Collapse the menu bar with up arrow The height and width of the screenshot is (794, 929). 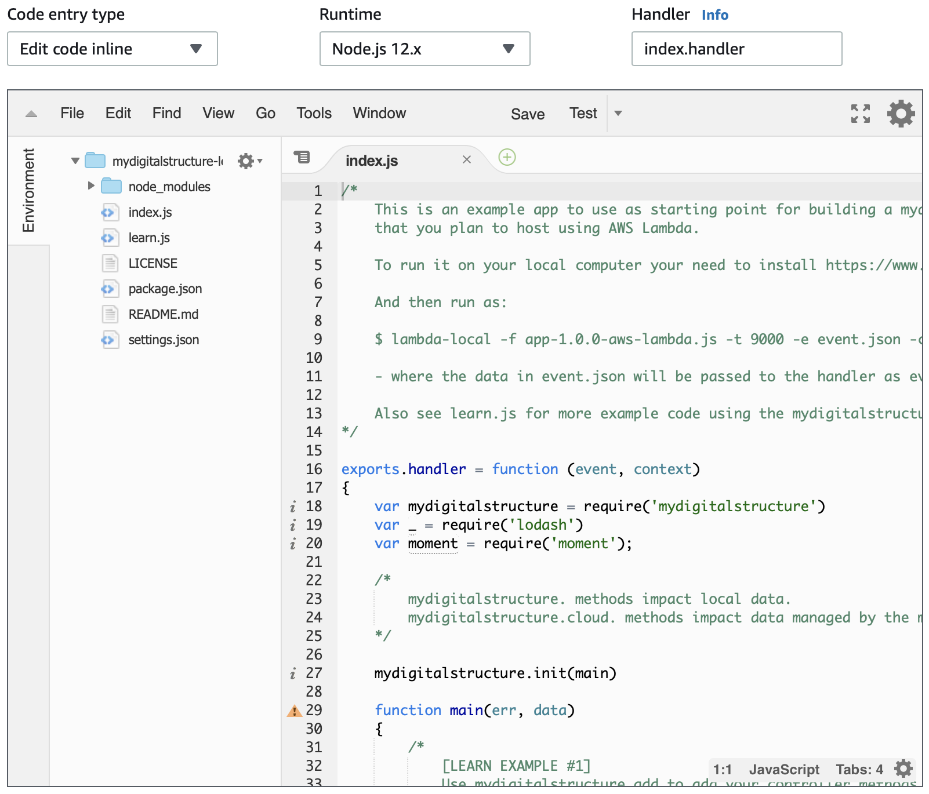click(31, 114)
